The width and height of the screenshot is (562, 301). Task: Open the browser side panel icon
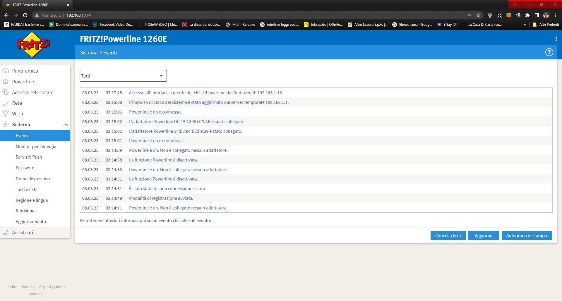537,15
